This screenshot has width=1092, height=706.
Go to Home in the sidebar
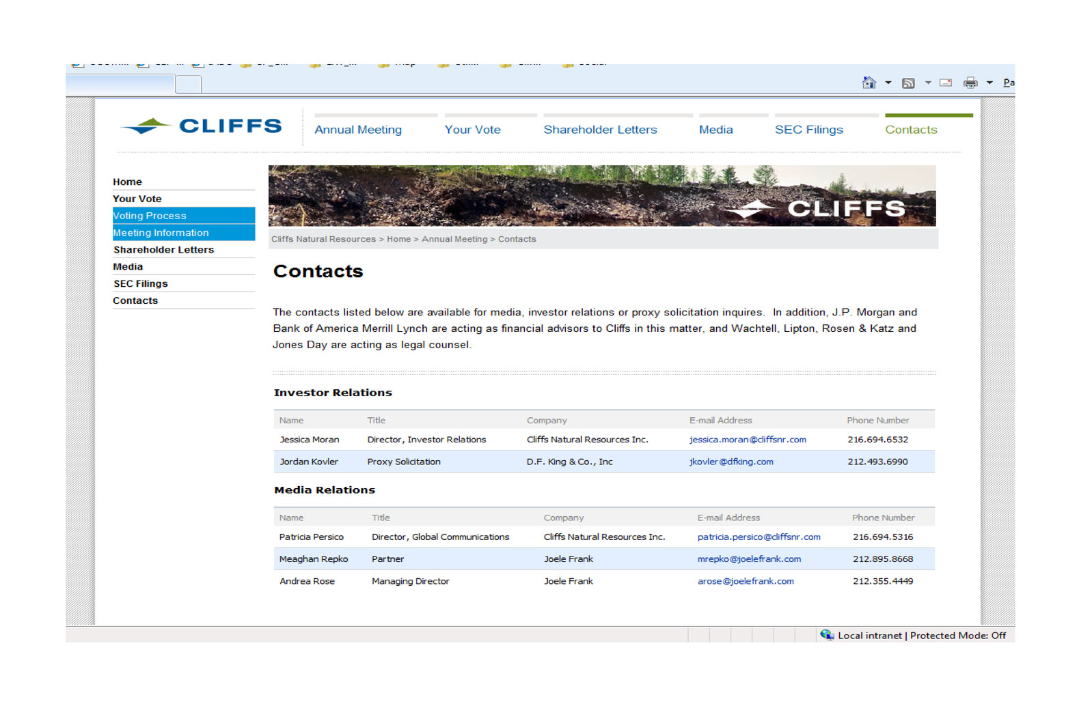[127, 182]
